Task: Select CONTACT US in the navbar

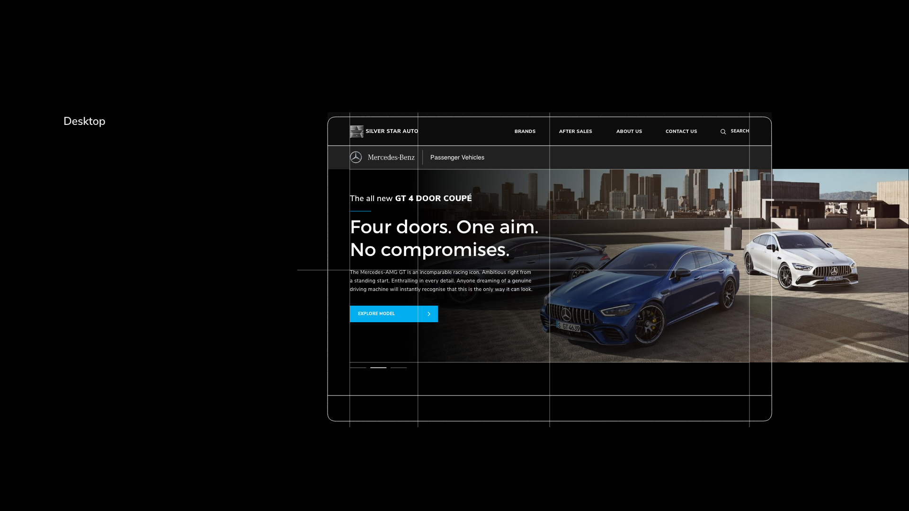Action: (x=681, y=131)
